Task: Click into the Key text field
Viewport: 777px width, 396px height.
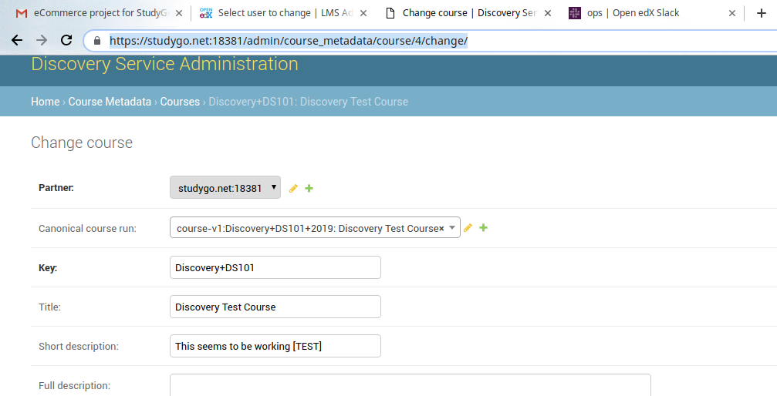Action: pyautogui.click(x=275, y=267)
